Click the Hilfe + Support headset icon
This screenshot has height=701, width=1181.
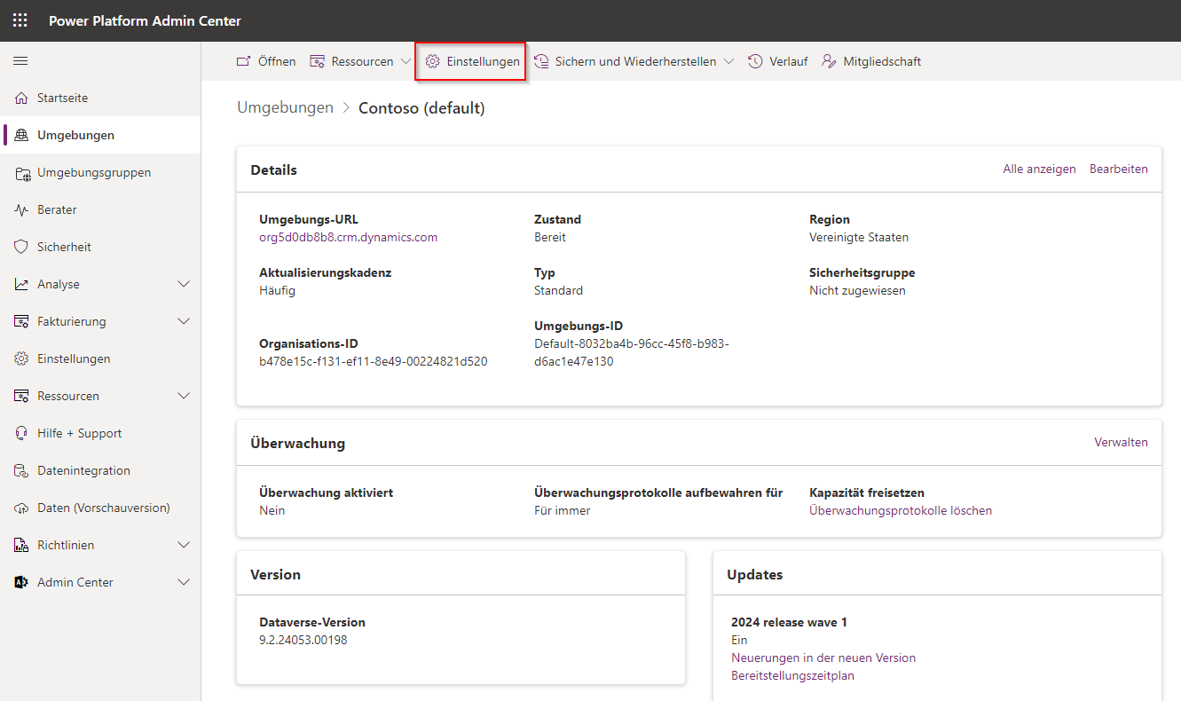click(x=21, y=434)
